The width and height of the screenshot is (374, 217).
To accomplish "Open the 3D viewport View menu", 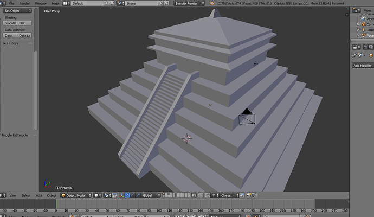I will coord(13,195).
